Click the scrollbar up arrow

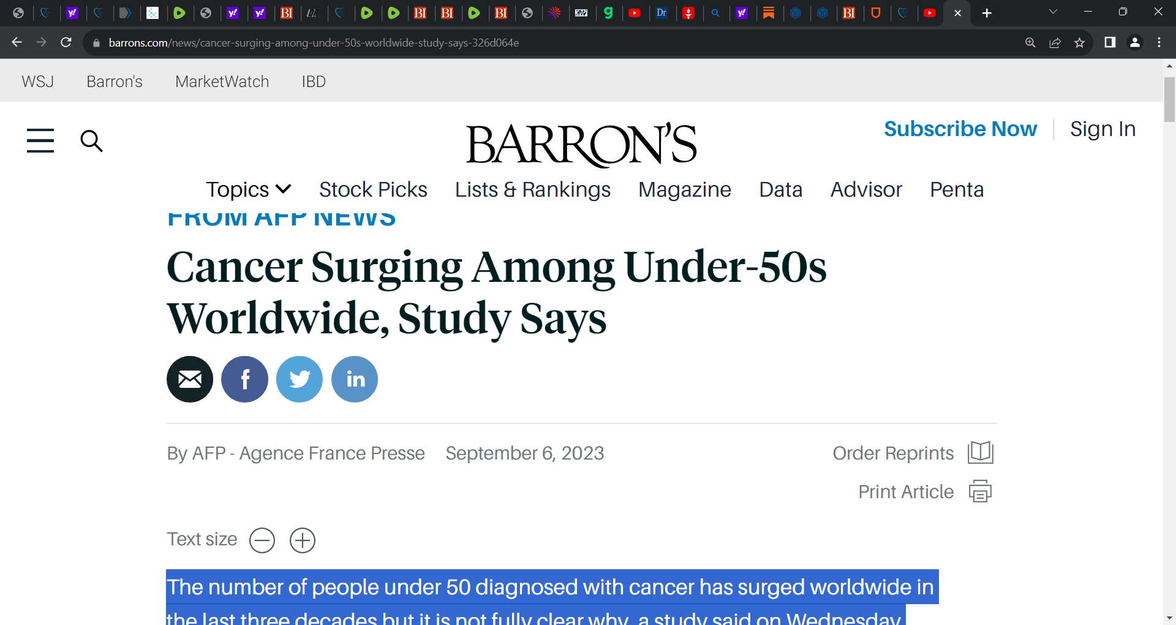pos(1169,66)
